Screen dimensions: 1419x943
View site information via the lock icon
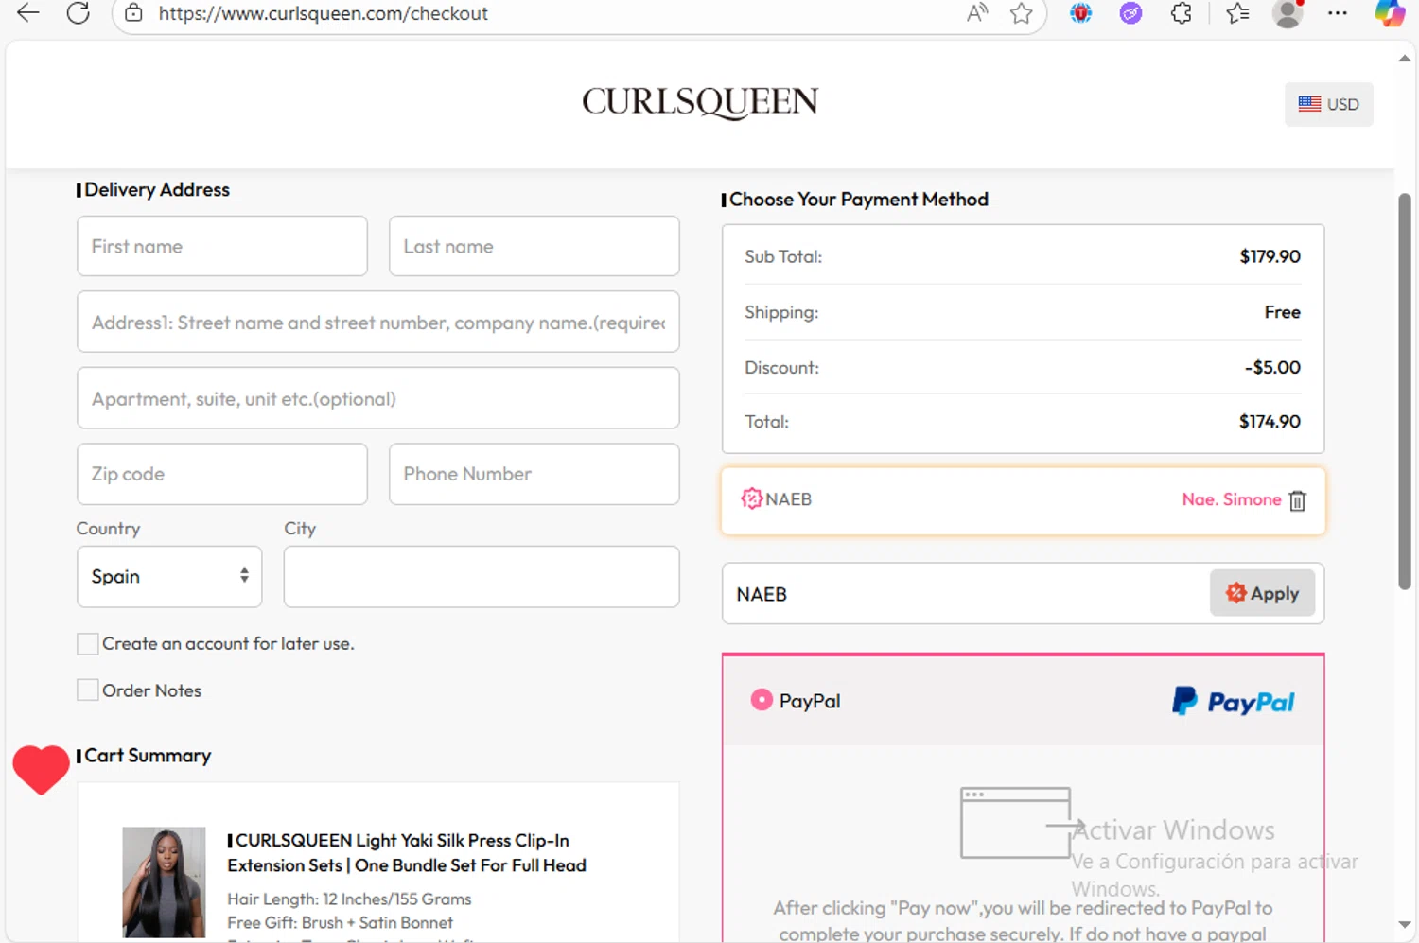click(134, 13)
